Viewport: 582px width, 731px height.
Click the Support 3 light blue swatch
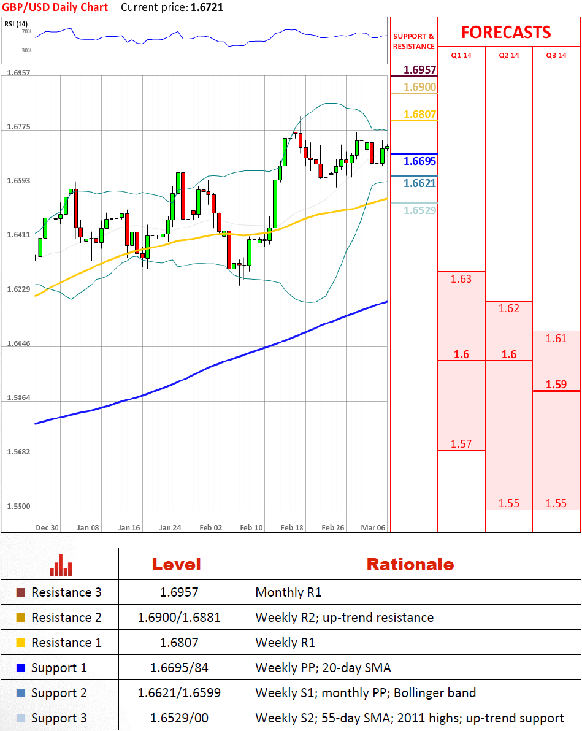[21, 718]
